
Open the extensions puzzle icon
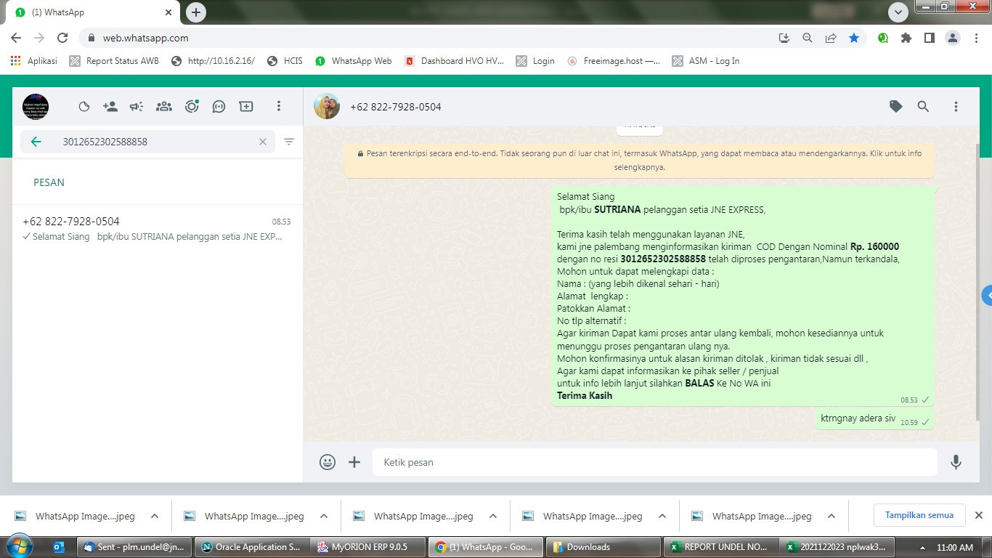(906, 38)
